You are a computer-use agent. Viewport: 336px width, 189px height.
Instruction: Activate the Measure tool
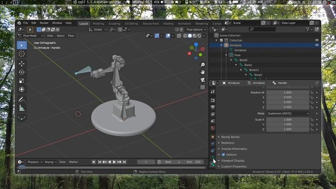22,108
